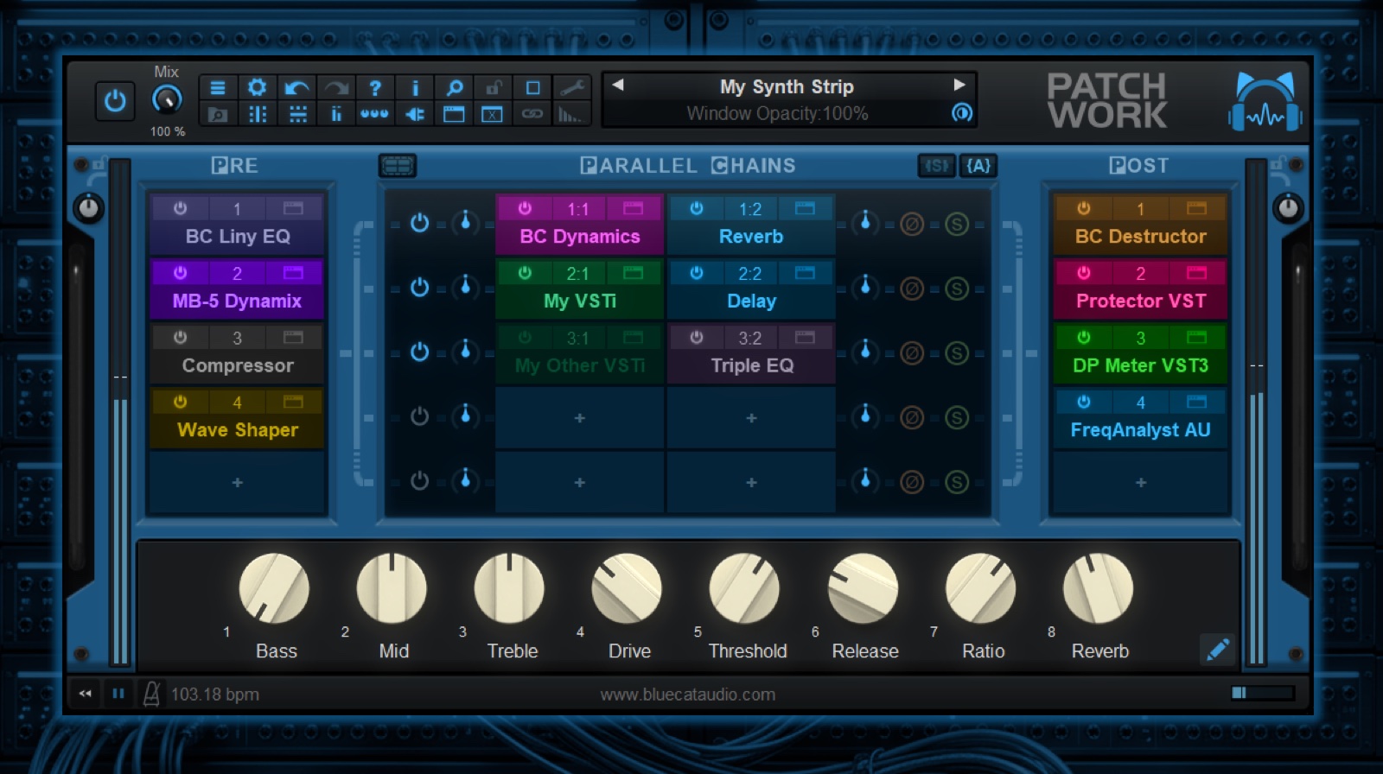Click the wrench icon in the toolbar
Image resolution: width=1383 pixels, height=774 pixels.
[x=572, y=88]
